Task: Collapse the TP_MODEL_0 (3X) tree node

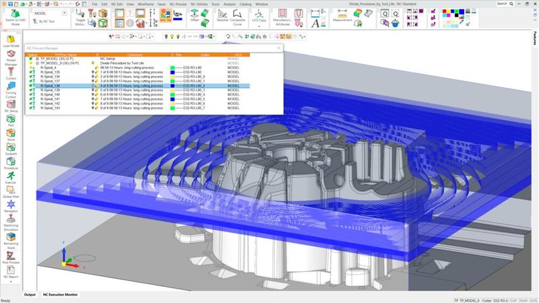Action: (x=38, y=63)
